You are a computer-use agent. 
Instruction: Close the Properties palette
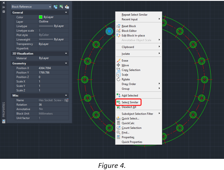4,3
